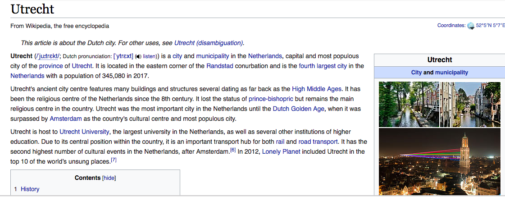Click the prince-bishopric link
This screenshot has width=505, height=197.
pos(270,99)
